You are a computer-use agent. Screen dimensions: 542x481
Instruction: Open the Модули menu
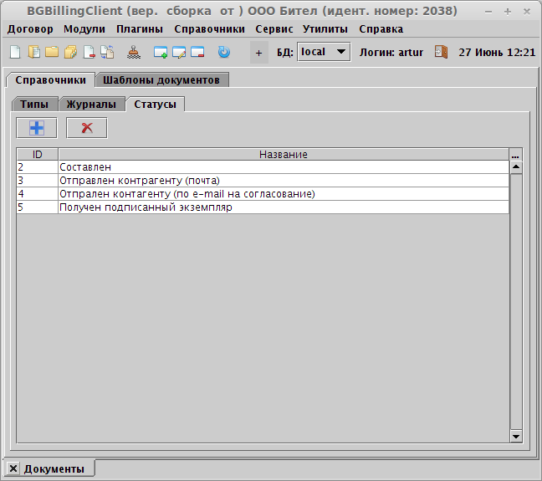click(84, 28)
